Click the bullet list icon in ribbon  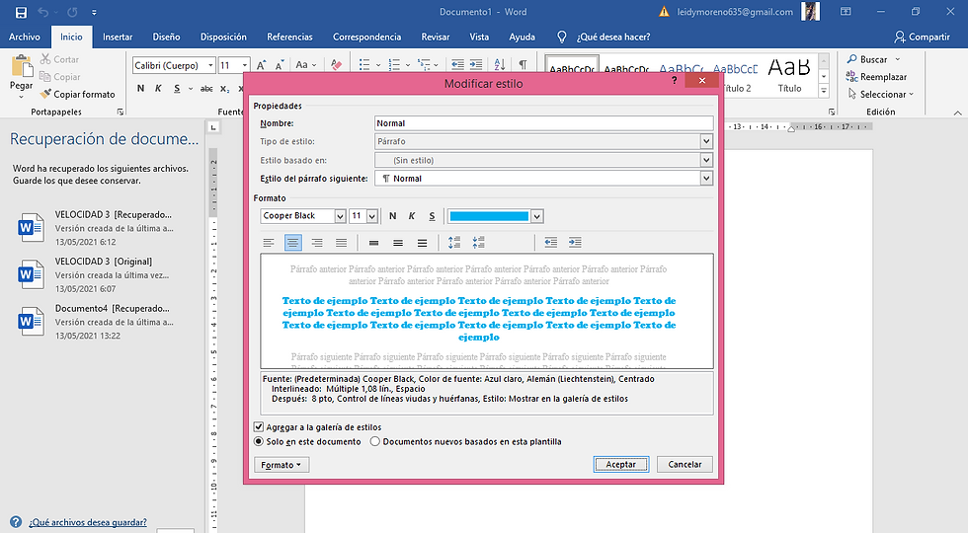[364, 65]
